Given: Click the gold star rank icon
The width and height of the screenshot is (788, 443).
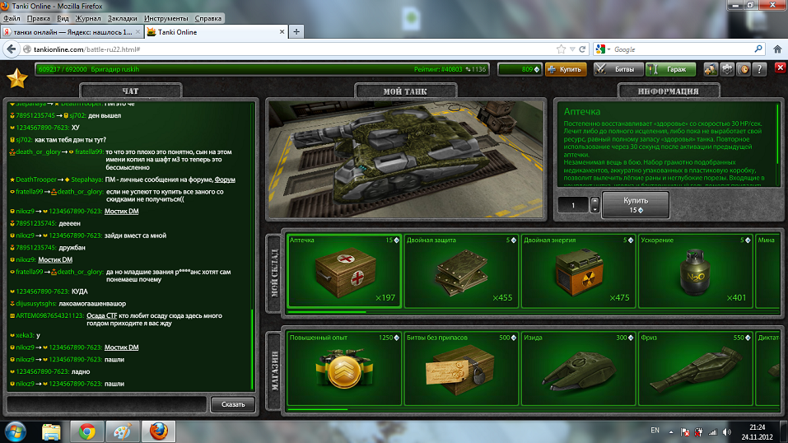Looking at the screenshot, I should [x=16, y=79].
